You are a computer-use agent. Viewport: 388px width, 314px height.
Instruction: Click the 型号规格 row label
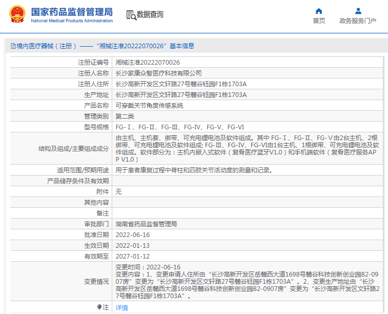(96, 127)
